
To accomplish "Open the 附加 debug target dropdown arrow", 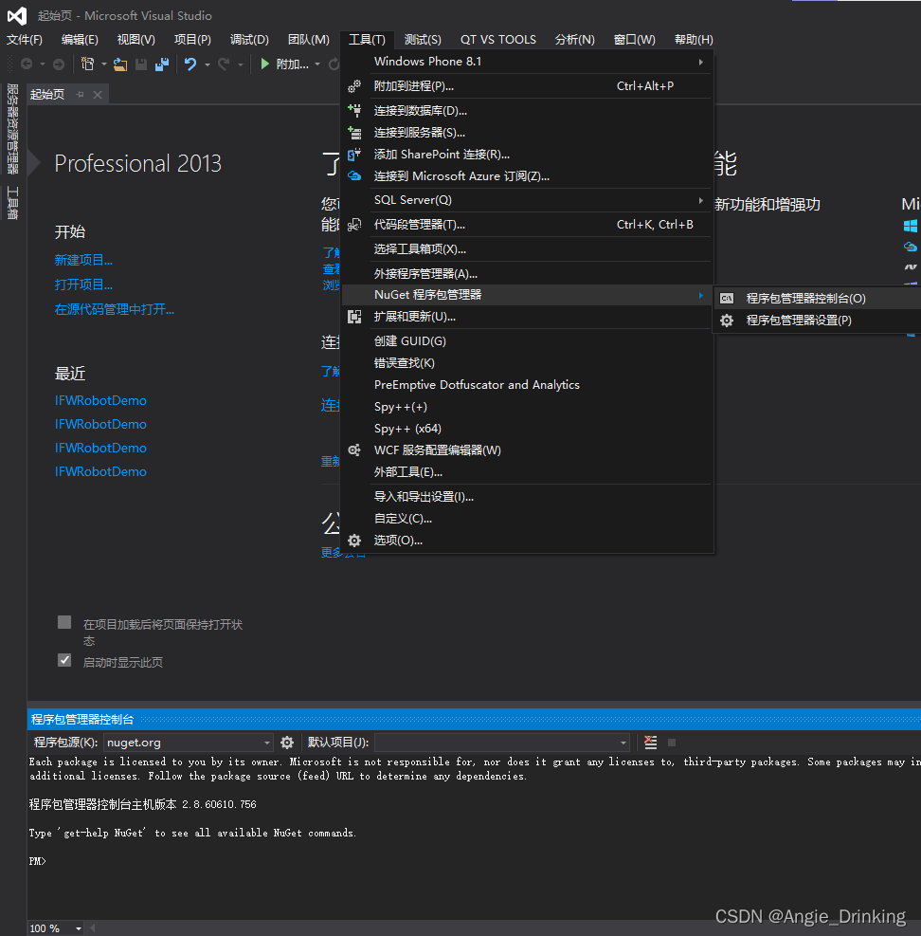I will [x=317, y=64].
